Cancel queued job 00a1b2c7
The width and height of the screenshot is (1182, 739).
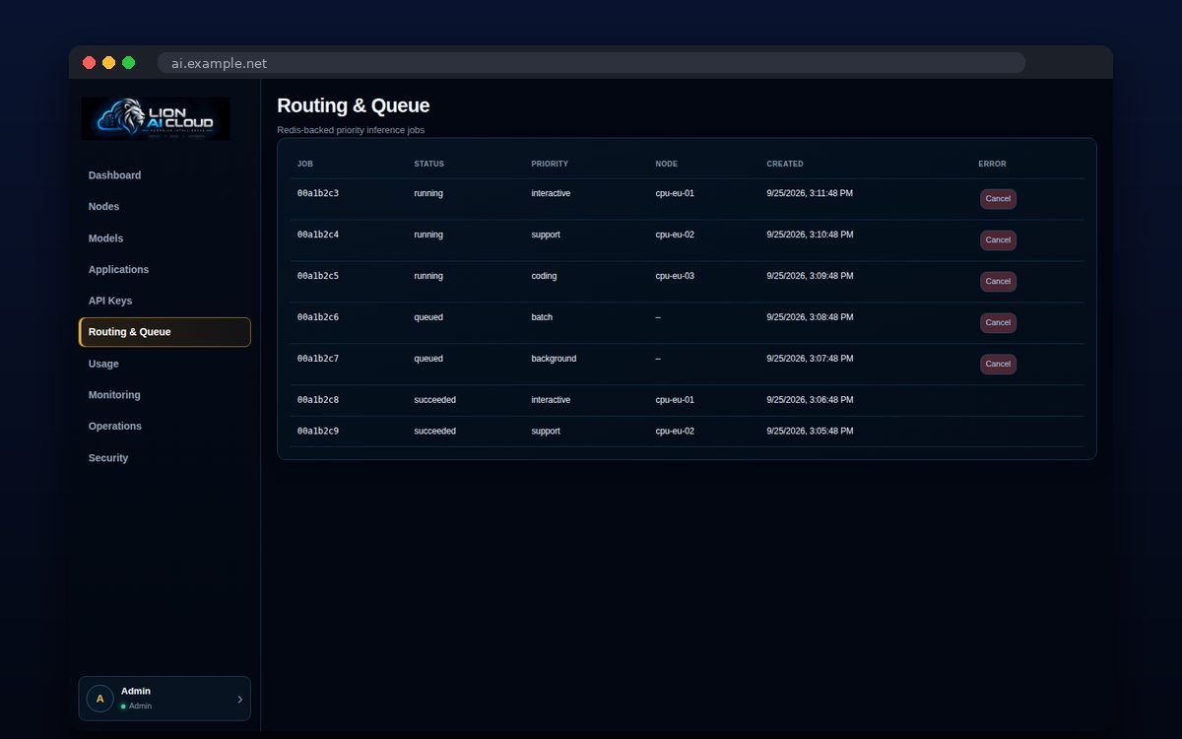pyautogui.click(x=998, y=365)
